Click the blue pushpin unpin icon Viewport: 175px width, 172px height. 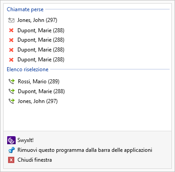pos(11,150)
